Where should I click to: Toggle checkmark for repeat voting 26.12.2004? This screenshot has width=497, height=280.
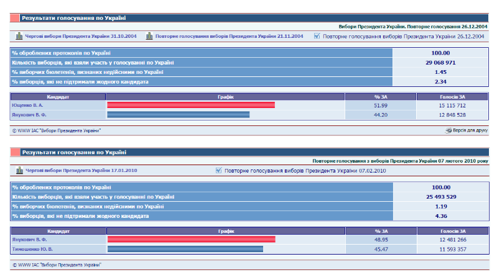tap(317, 36)
